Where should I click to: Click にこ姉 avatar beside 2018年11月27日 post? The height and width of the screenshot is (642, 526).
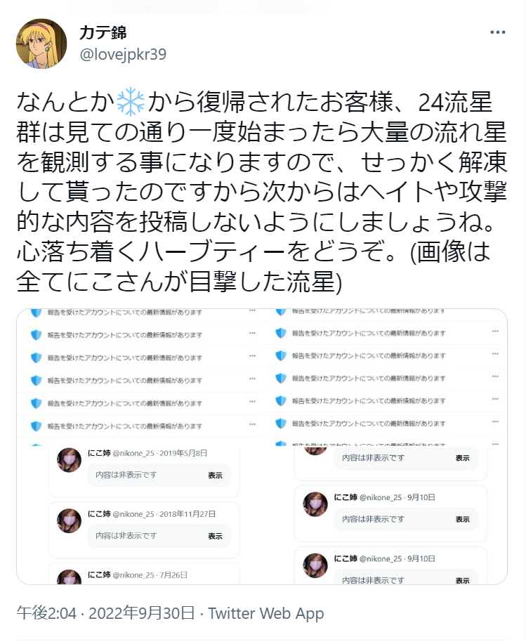pos(70,520)
